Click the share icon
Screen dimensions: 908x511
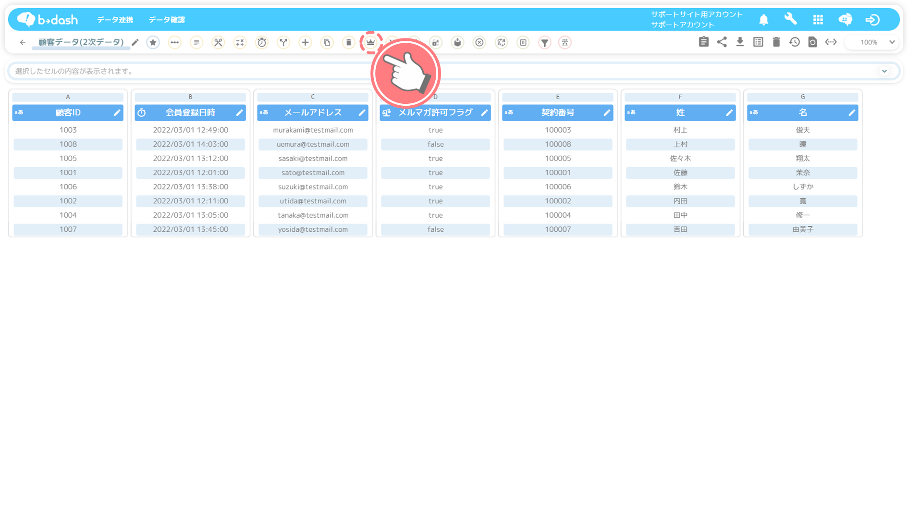point(722,42)
